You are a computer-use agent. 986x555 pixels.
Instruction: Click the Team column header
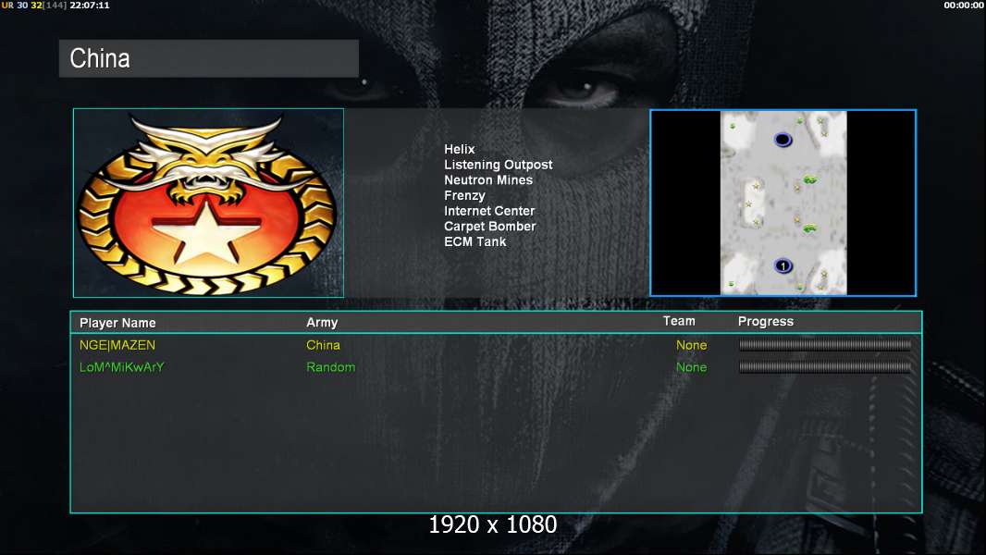pos(679,321)
